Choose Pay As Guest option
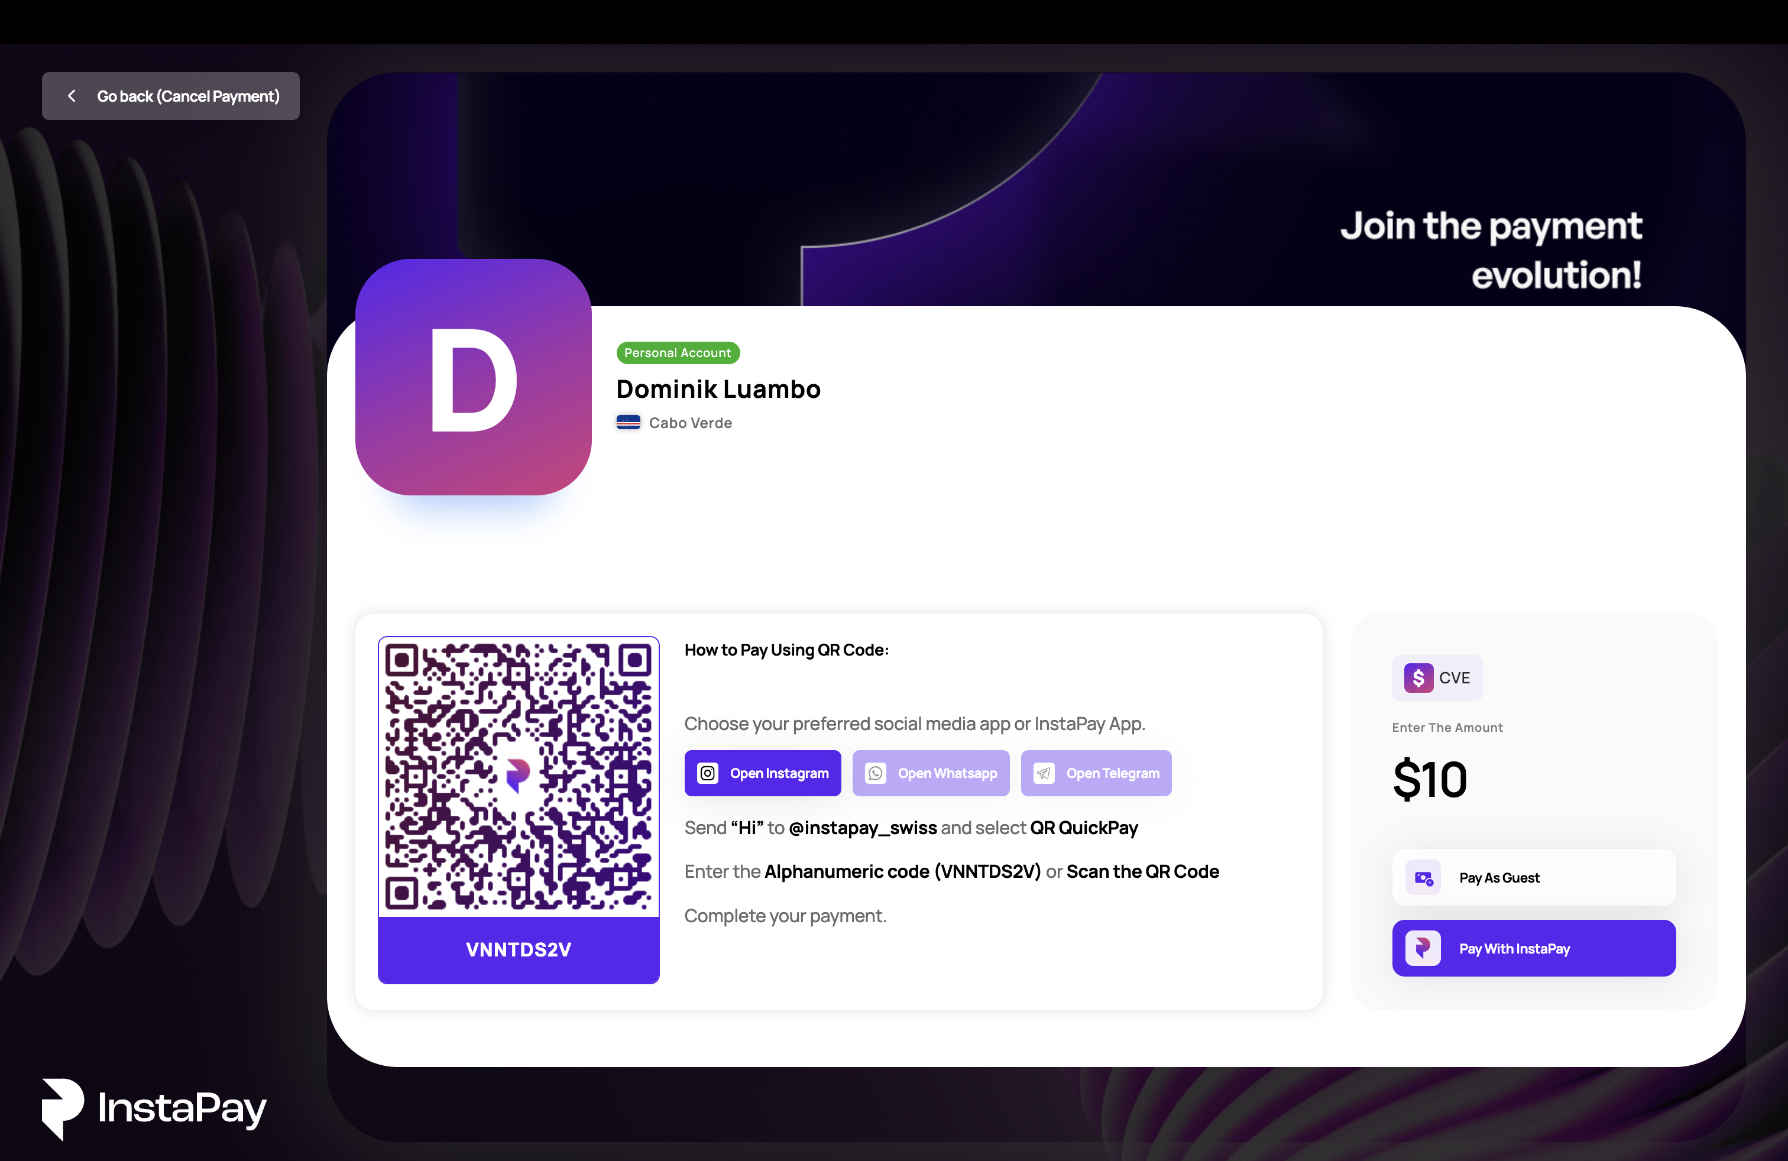 pos(1533,877)
